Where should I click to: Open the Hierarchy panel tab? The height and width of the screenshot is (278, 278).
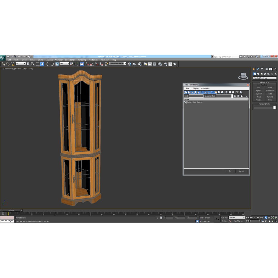(262, 69)
